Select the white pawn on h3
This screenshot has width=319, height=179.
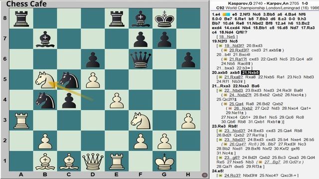click(x=188, y=121)
